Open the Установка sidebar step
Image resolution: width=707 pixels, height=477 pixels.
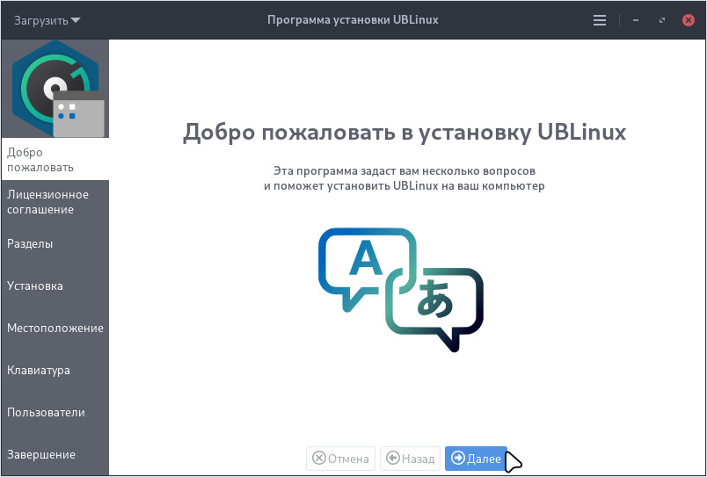tap(55, 286)
